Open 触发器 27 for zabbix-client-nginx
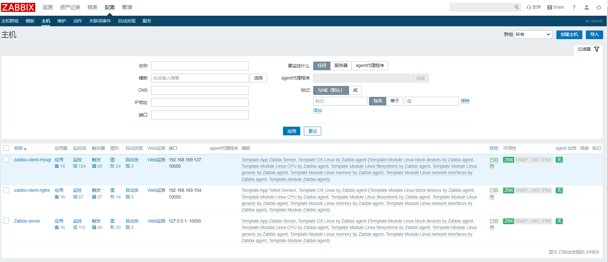The height and width of the screenshot is (262, 608). [97, 194]
